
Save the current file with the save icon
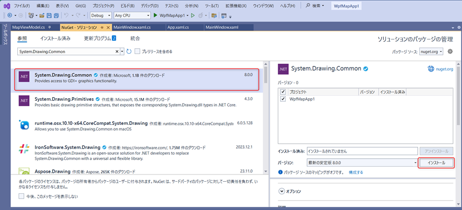tap(49, 15)
